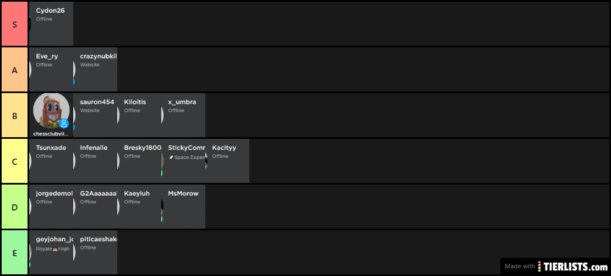Click the Eve_ry user card

pyautogui.click(x=51, y=69)
